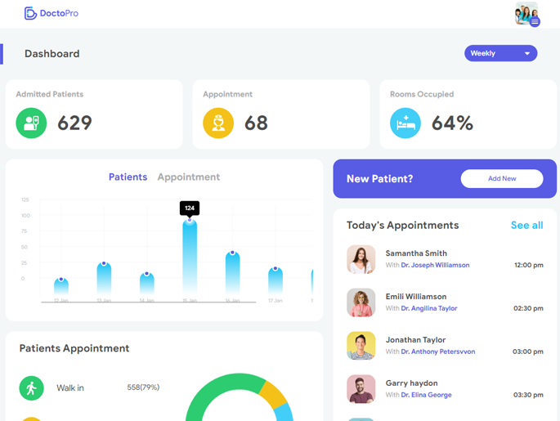This screenshot has width=560, height=421.
Task: Click the Walk in label
Action: pyautogui.click(x=70, y=387)
